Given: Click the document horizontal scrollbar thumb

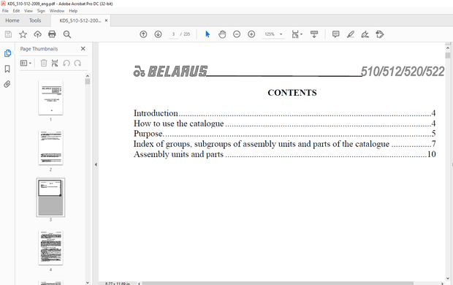Looking at the screenshot, I should pyautogui.click(x=278, y=284).
